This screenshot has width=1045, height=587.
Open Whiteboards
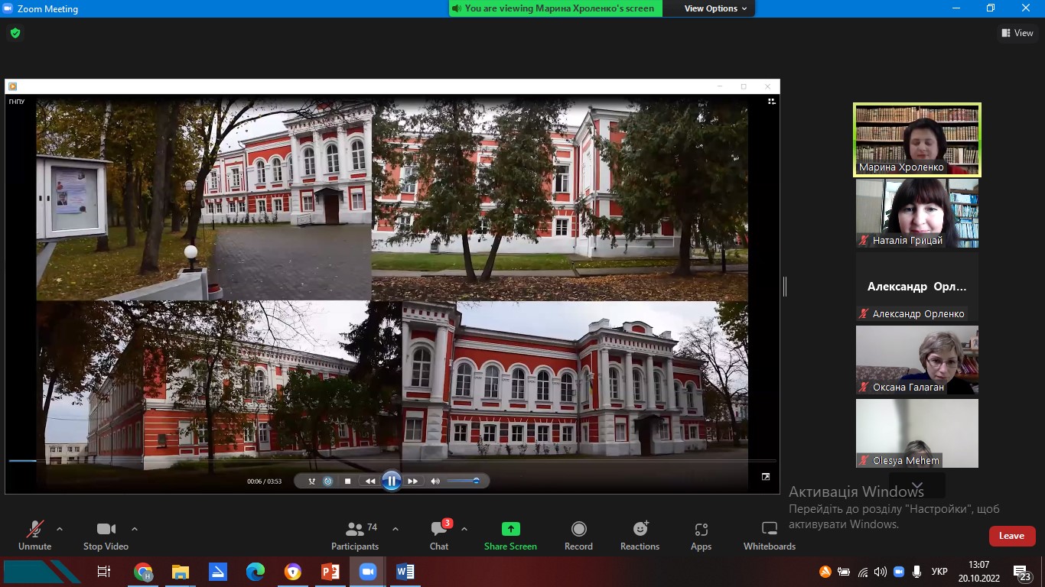tap(770, 535)
